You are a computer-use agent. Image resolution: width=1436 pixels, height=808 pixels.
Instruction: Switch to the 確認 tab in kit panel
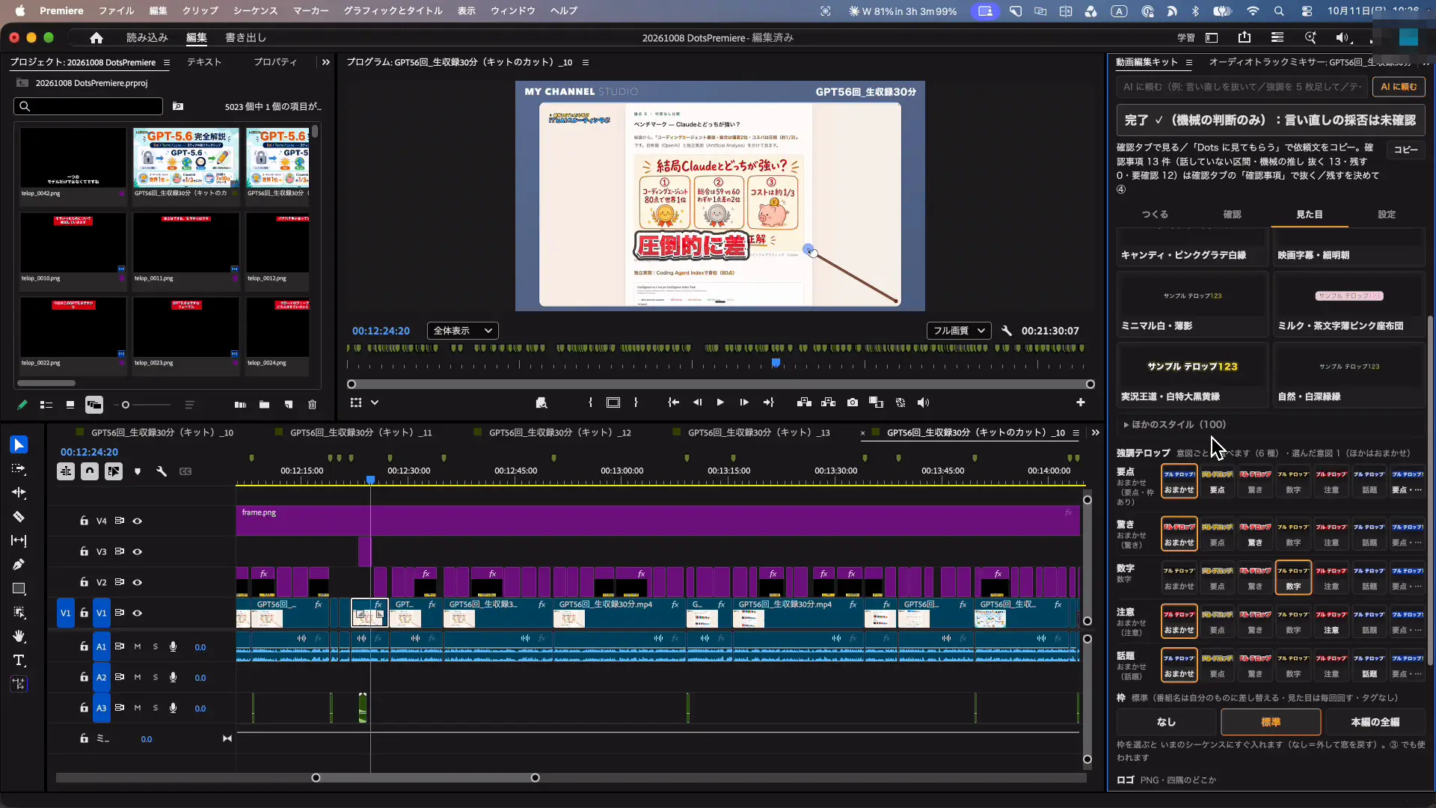coord(1232,215)
